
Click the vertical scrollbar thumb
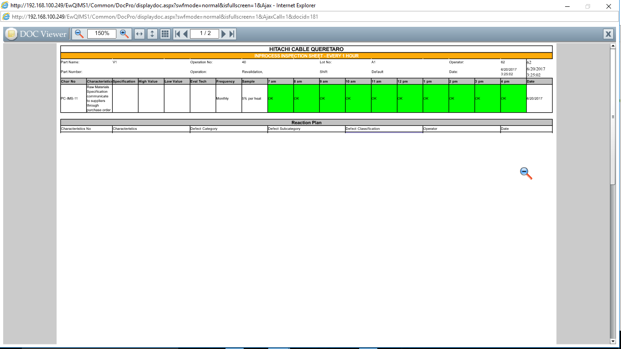click(613, 117)
